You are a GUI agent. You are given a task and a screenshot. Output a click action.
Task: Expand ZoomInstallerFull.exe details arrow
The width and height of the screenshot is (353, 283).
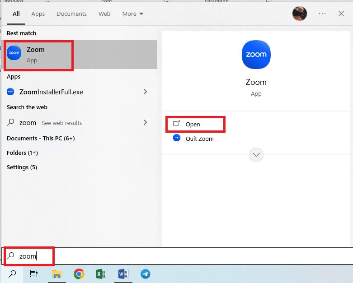click(145, 92)
